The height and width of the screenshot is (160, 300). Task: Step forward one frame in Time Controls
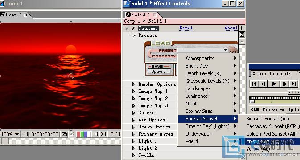point(284,84)
